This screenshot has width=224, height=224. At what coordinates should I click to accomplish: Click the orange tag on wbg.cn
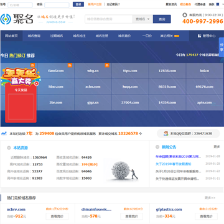tap(107, 65)
